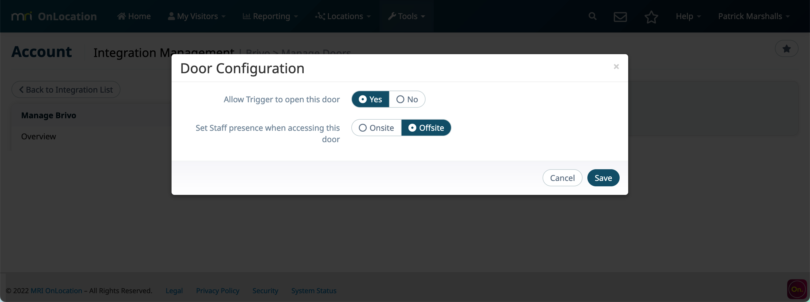This screenshot has width=810, height=302.
Task: Click the Door Configuration title text
Action: coord(242,68)
